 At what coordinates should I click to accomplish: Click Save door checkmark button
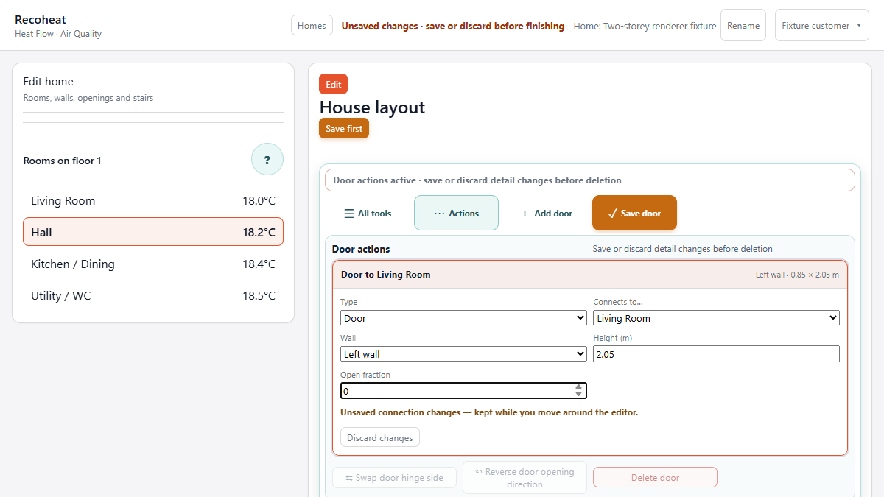[x=634, y=214]
